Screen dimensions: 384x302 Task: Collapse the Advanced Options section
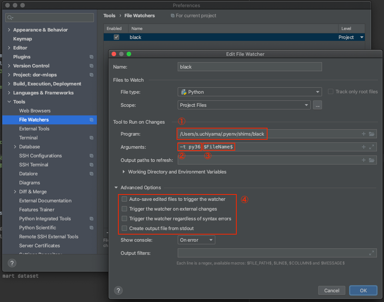(116, 187)
